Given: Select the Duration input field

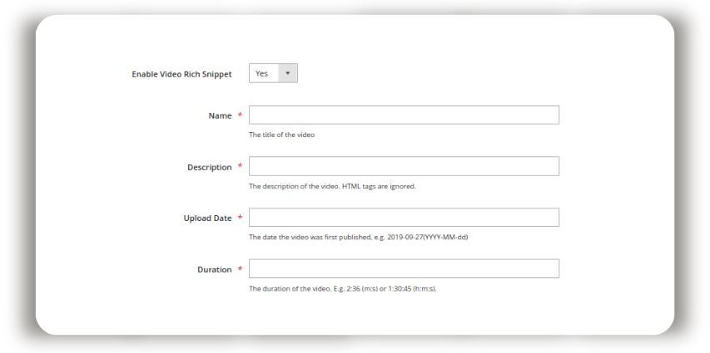Looking at the screenshot, I should click(404, 268).
